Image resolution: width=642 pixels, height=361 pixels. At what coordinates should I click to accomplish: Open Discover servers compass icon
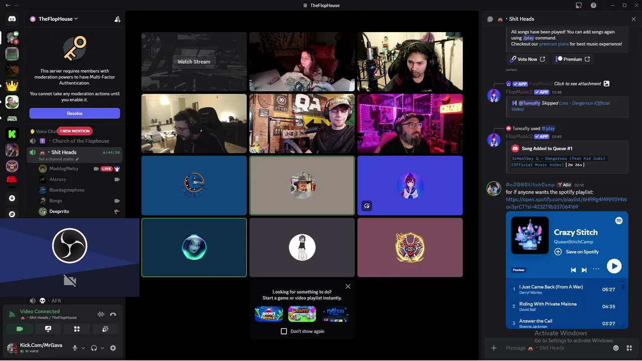(12, 214)
